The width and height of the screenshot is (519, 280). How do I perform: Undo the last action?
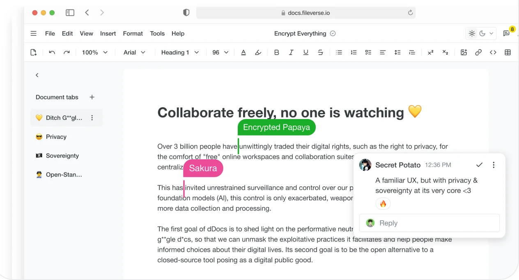pyautogui.click(x=52, y=53)
